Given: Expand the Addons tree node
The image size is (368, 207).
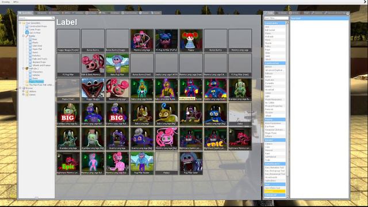Looking at the screenshot, I should (23, 91).
